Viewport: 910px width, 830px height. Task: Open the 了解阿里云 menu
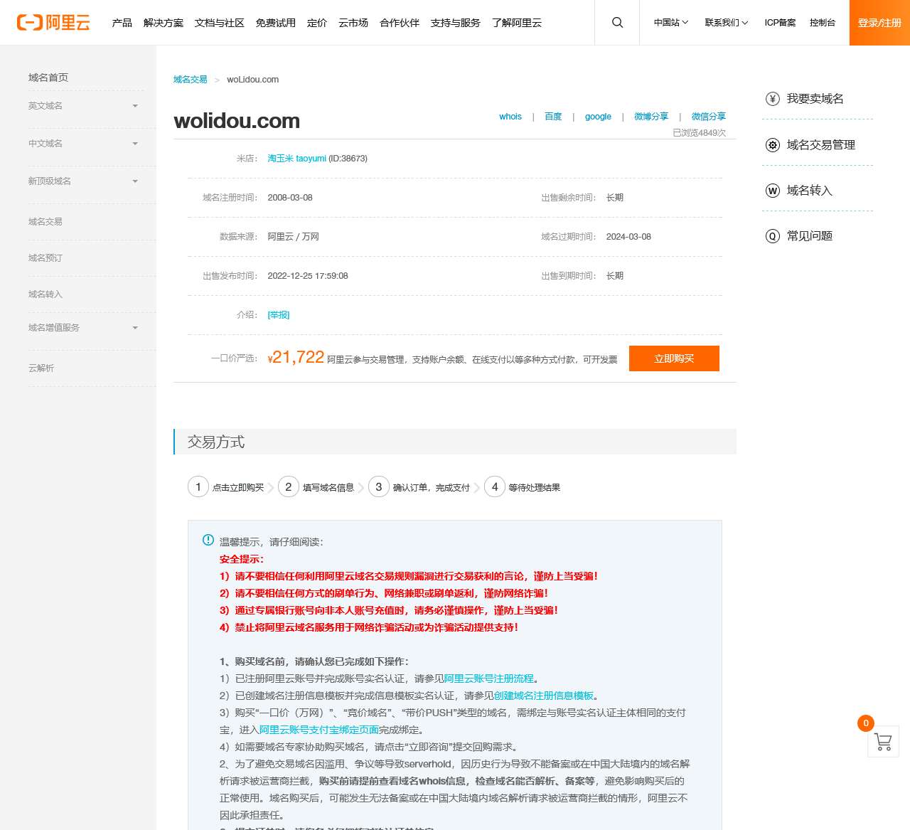[x=517, y=23]
